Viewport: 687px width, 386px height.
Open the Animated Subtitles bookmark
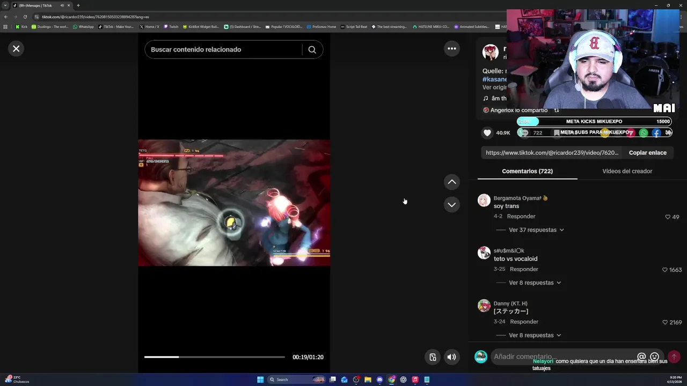coord(472,26)
